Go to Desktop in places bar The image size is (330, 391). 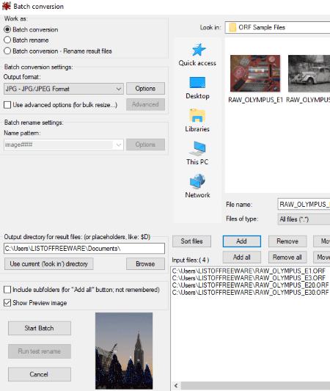(x=197, y=88)
